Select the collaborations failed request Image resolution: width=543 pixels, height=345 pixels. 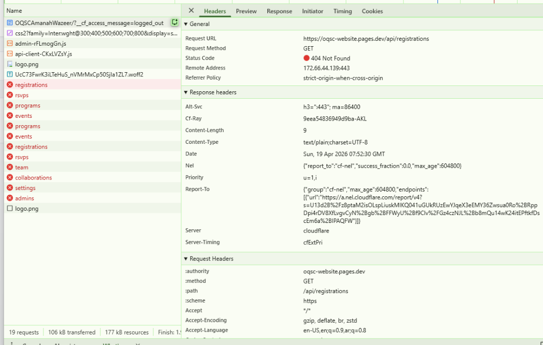33,178
